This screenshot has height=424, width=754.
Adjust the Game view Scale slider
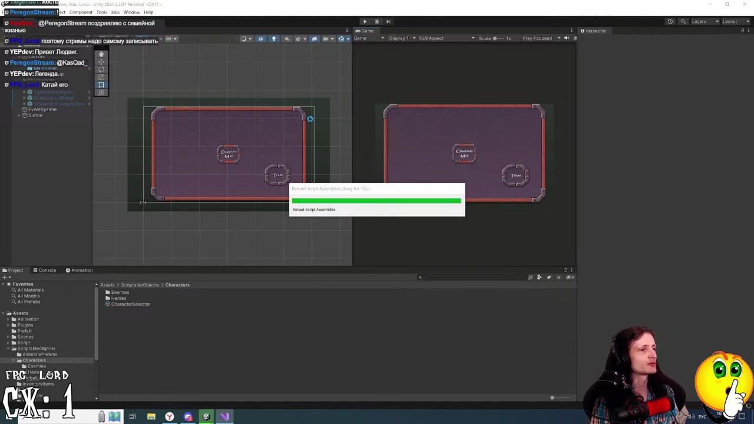(498, 38)
